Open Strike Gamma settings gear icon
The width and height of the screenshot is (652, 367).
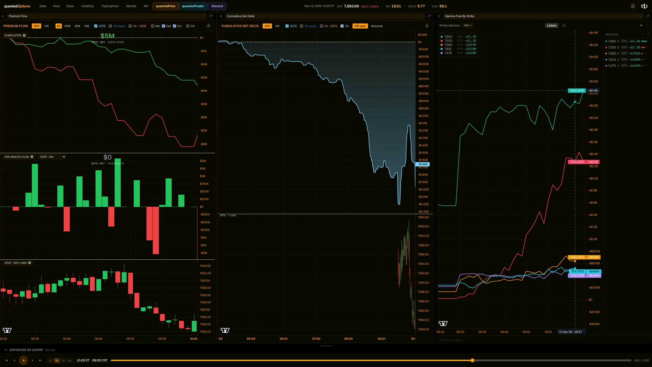[564, 25]
